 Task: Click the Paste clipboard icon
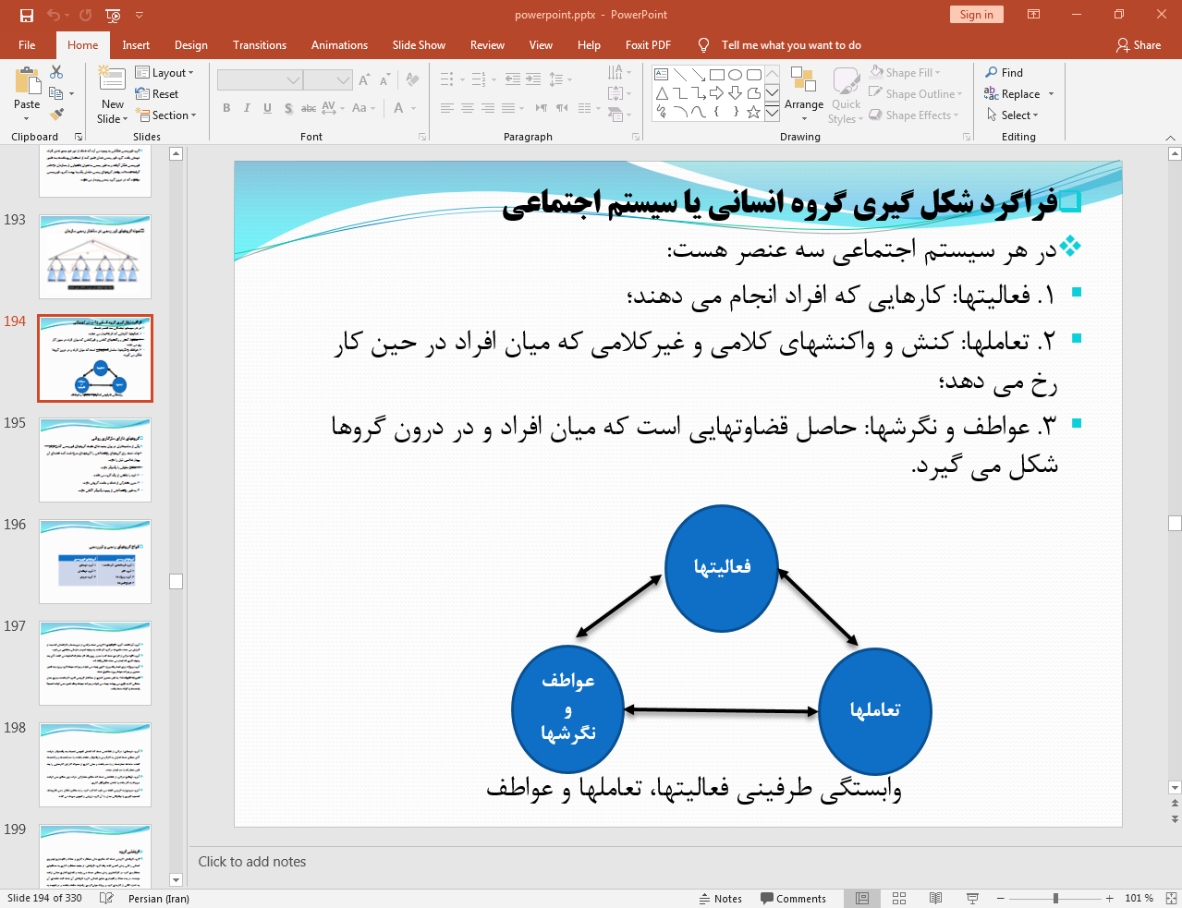(27, 81)
